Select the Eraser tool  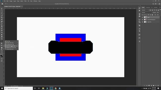click(x=2, y=30)
